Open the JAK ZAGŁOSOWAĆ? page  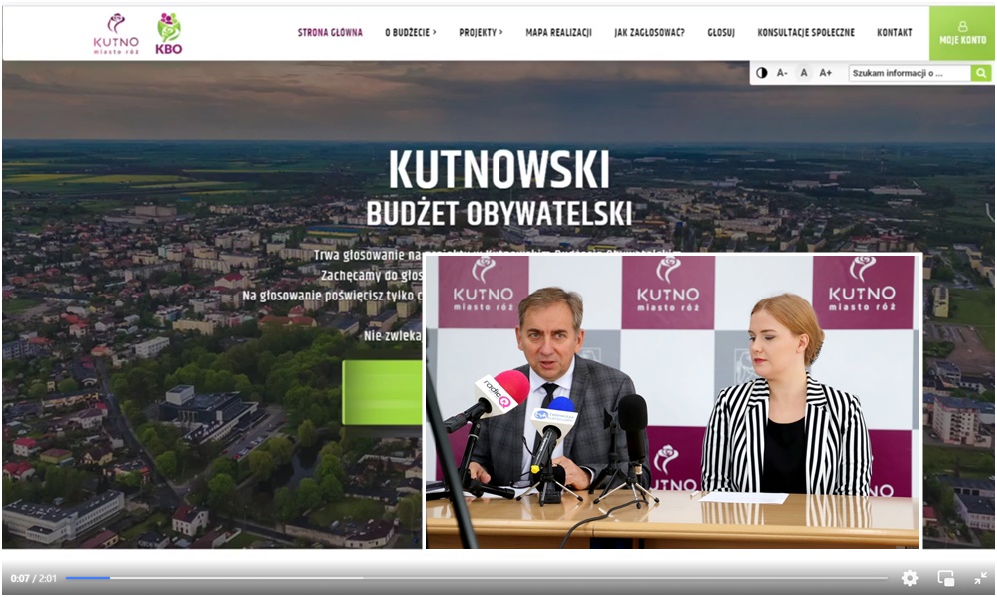click(x=649, y=33)
